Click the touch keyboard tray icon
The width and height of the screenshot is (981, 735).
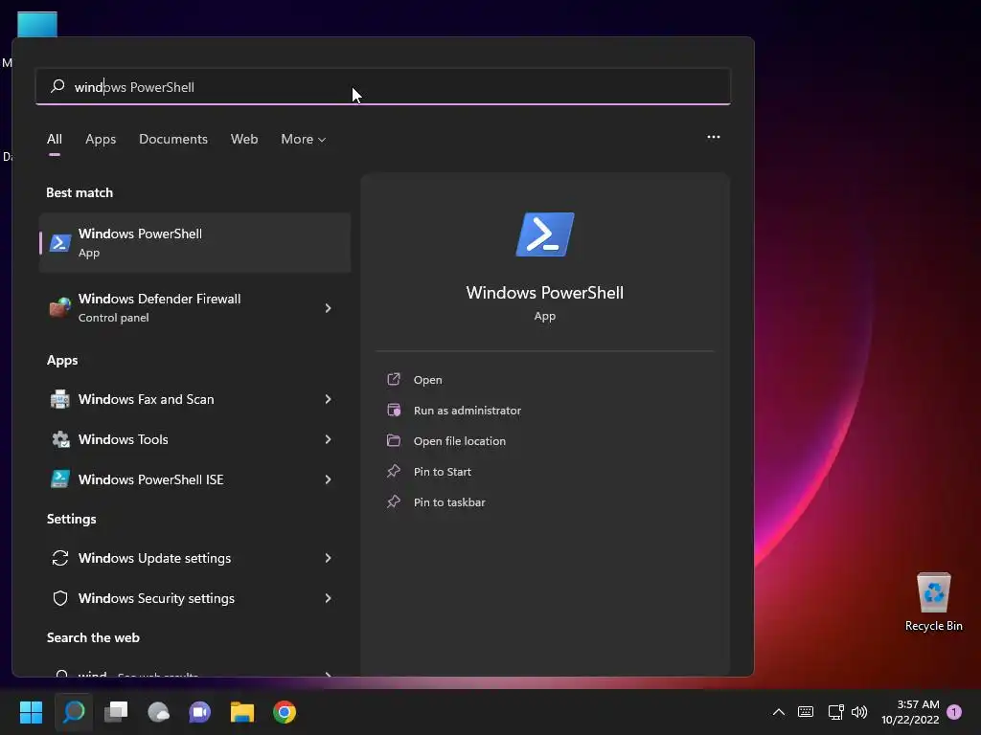coord(806,712)
